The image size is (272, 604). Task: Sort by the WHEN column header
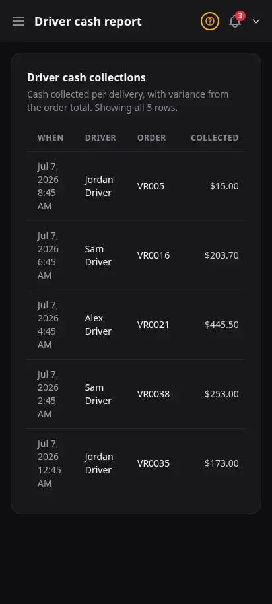click(x=50, y=138)
